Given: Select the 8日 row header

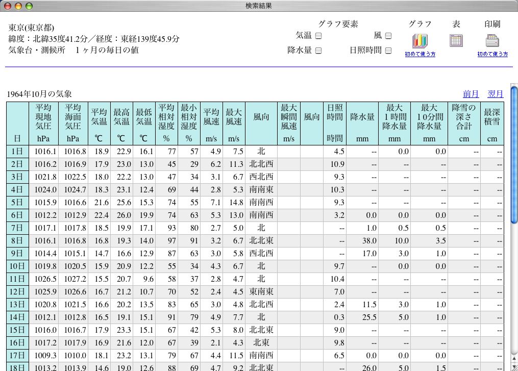Looking at the screenshot, I should pos(17,241).
